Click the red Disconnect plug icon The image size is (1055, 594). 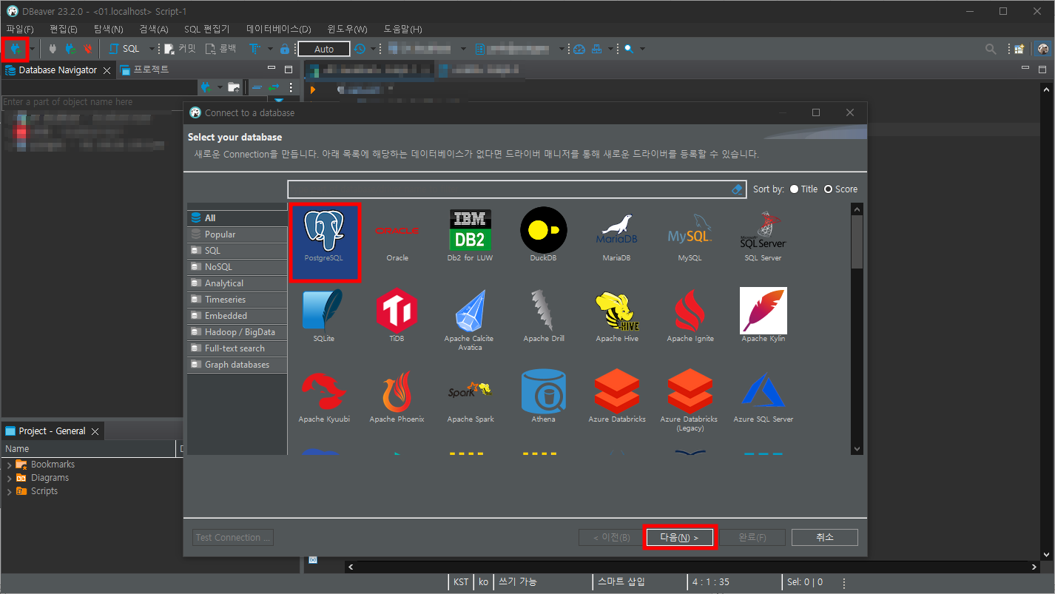tap(88, 49)
